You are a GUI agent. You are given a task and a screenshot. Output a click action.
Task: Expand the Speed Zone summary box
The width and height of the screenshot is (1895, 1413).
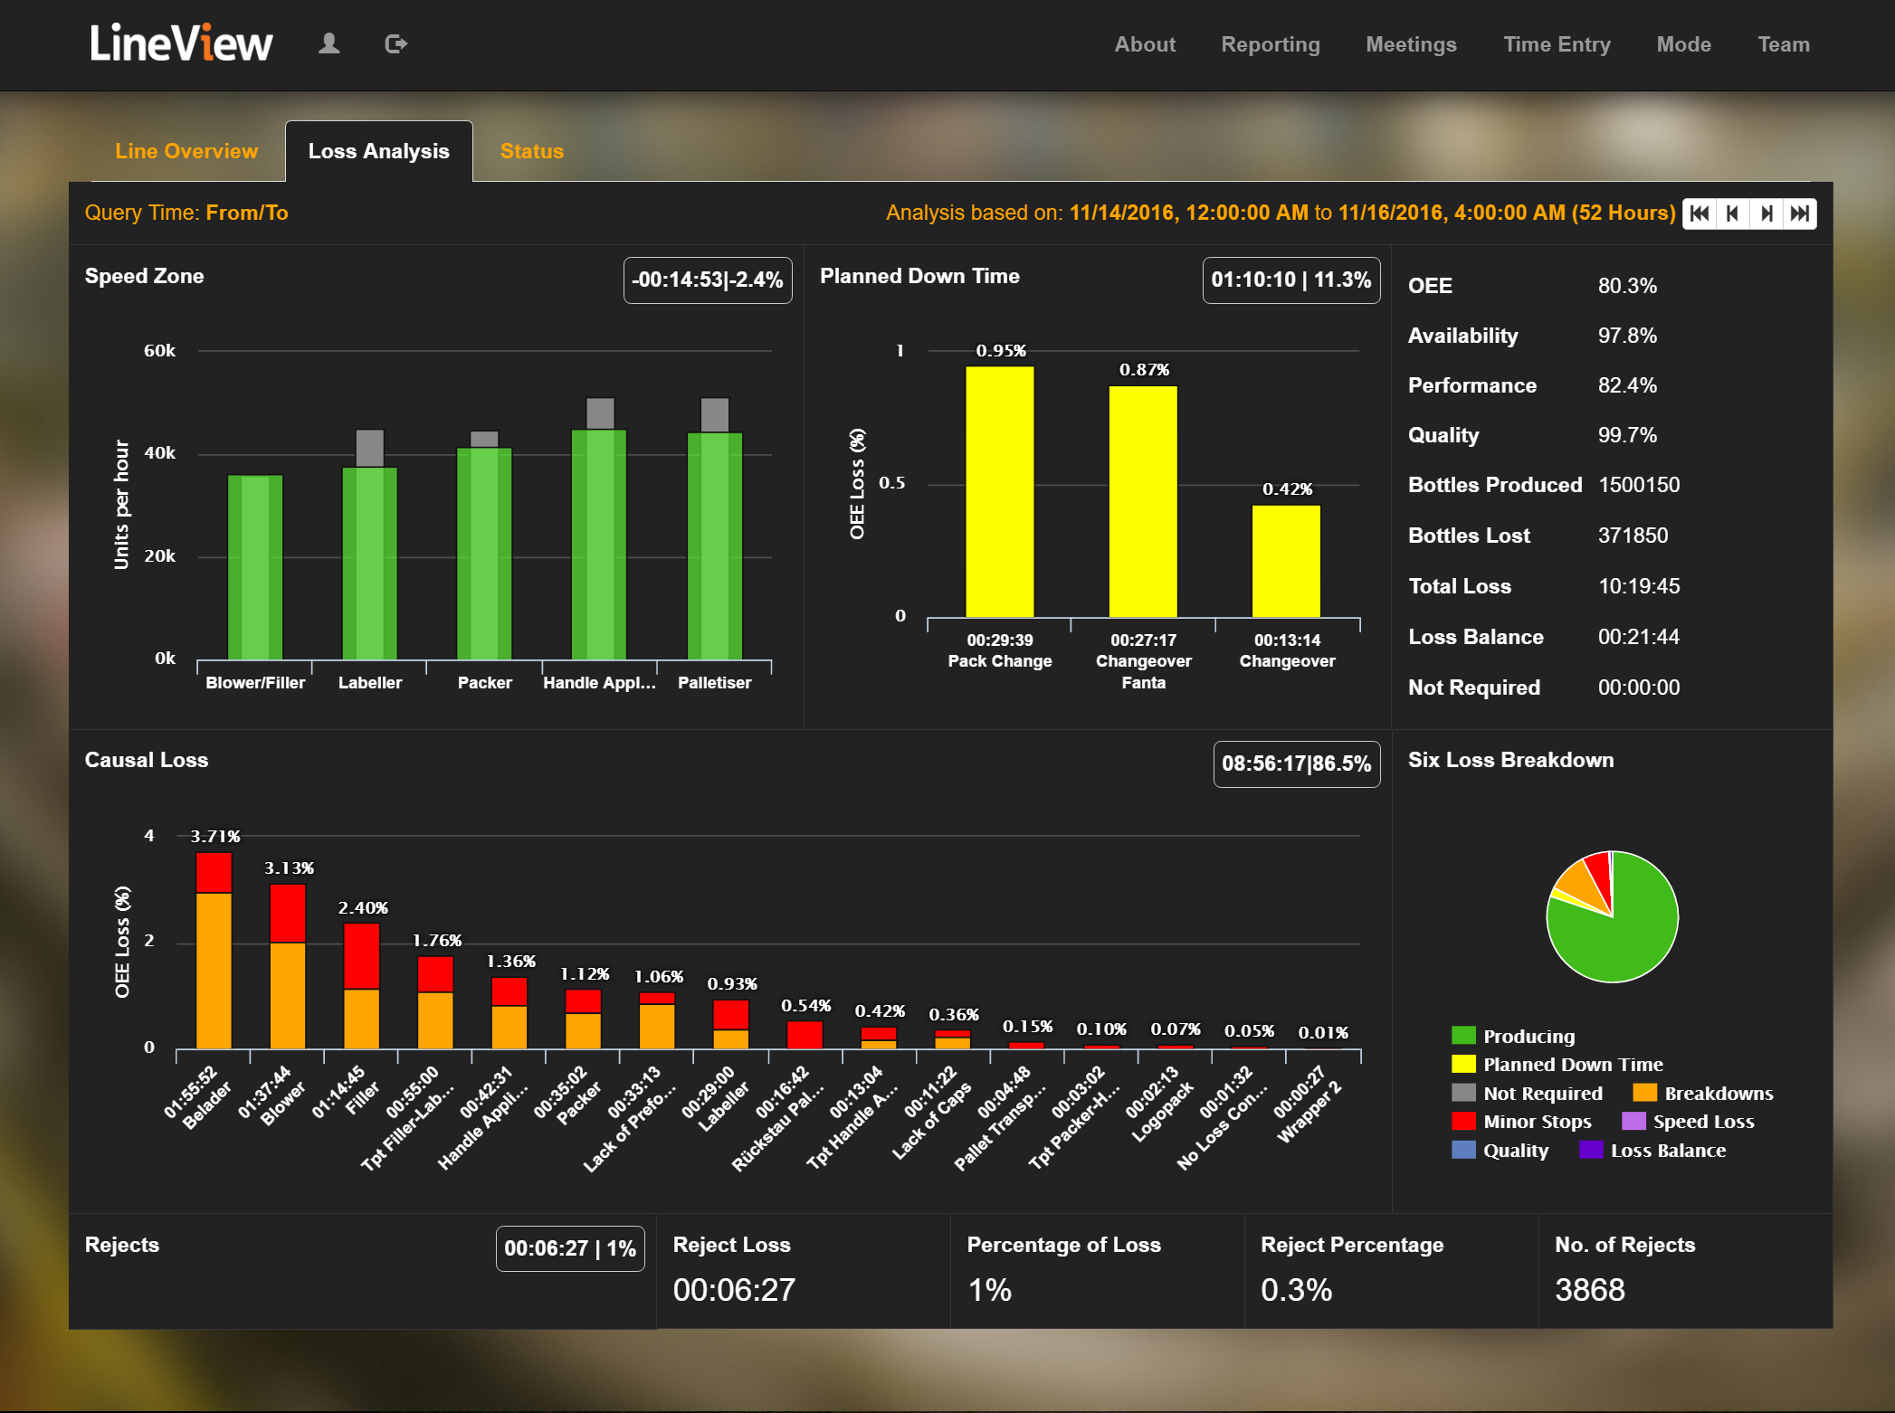click(708, 280)
